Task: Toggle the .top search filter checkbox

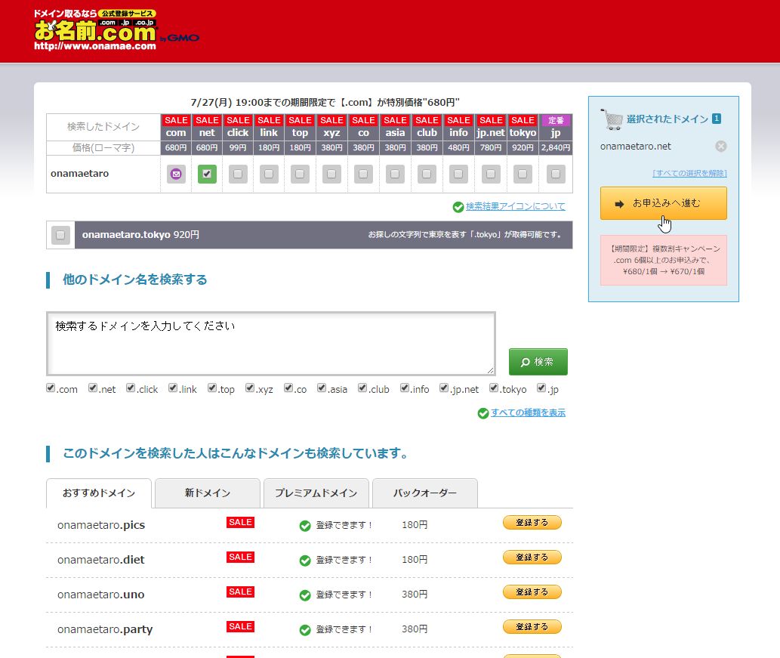Action: click(212, 388)
